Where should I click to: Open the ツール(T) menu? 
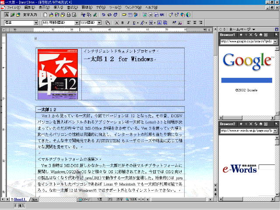point(115,7)
